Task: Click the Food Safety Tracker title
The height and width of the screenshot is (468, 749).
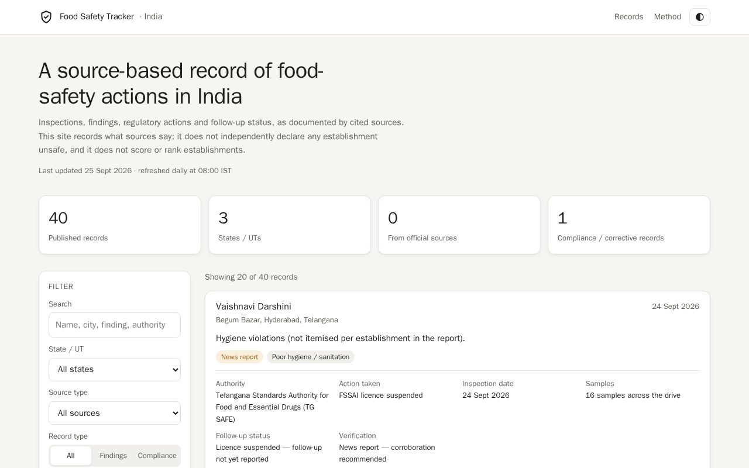Action: tap(97, 17)
